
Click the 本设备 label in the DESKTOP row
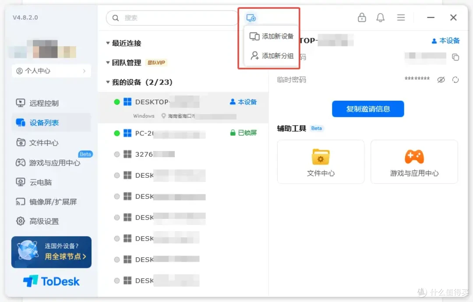(x=243, y=102)
